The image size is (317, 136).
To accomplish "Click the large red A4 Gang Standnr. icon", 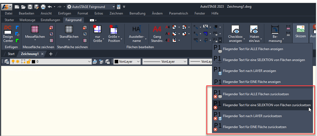I will 157,29.
